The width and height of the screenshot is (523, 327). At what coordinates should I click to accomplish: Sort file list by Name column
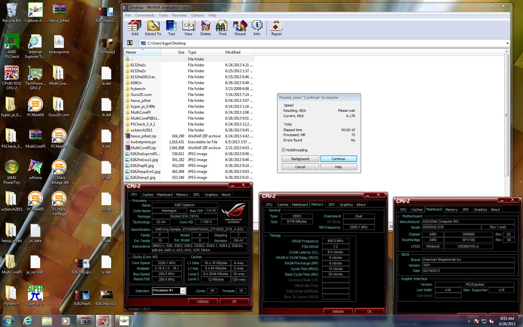(143, 52)
